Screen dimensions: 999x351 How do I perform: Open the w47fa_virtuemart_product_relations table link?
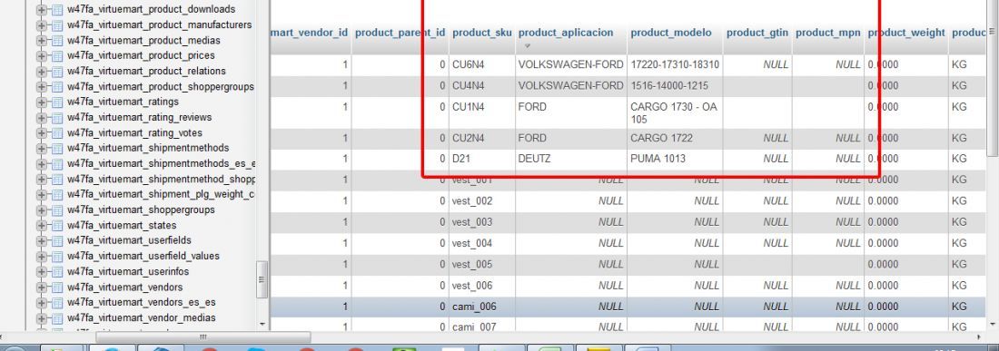146,71
